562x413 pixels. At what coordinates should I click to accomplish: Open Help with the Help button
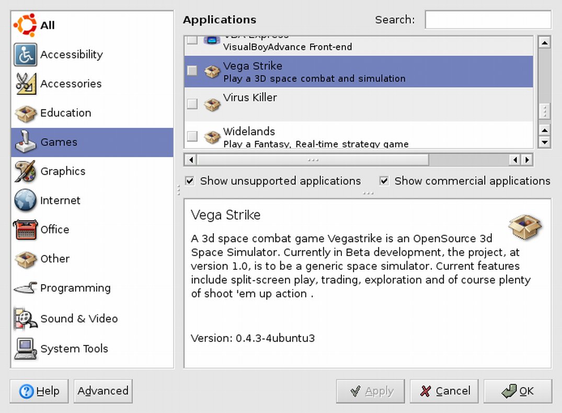coord(39,391)
